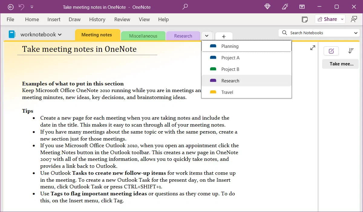Select Planning from the section list
Screen dimensions: 363x212
click(x=230, y=46)
